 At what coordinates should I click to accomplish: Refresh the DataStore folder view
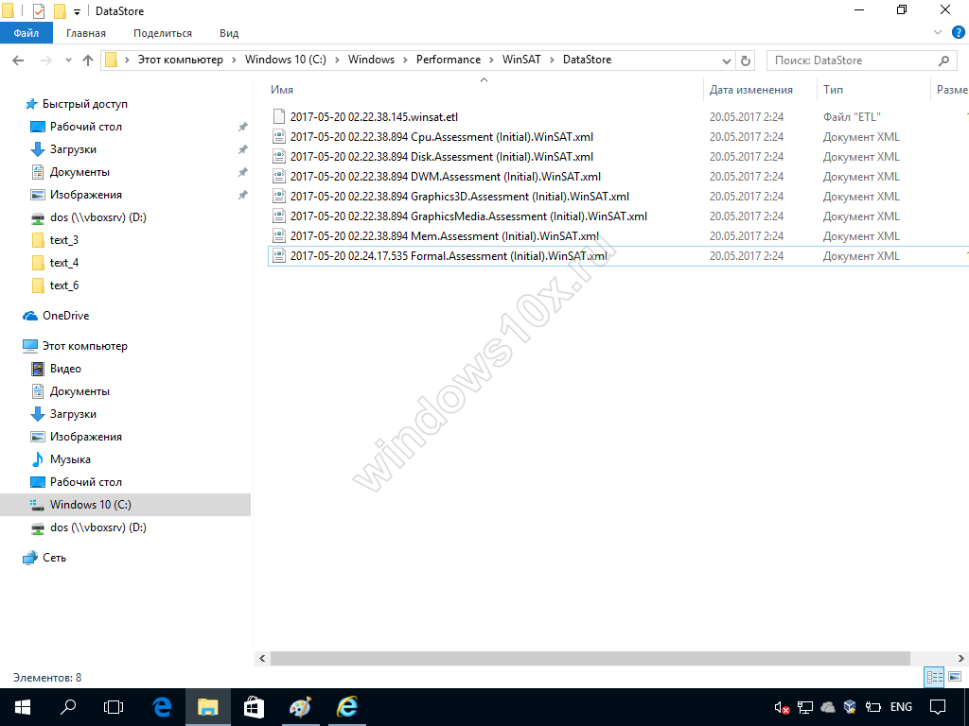(x=746, y=60)
